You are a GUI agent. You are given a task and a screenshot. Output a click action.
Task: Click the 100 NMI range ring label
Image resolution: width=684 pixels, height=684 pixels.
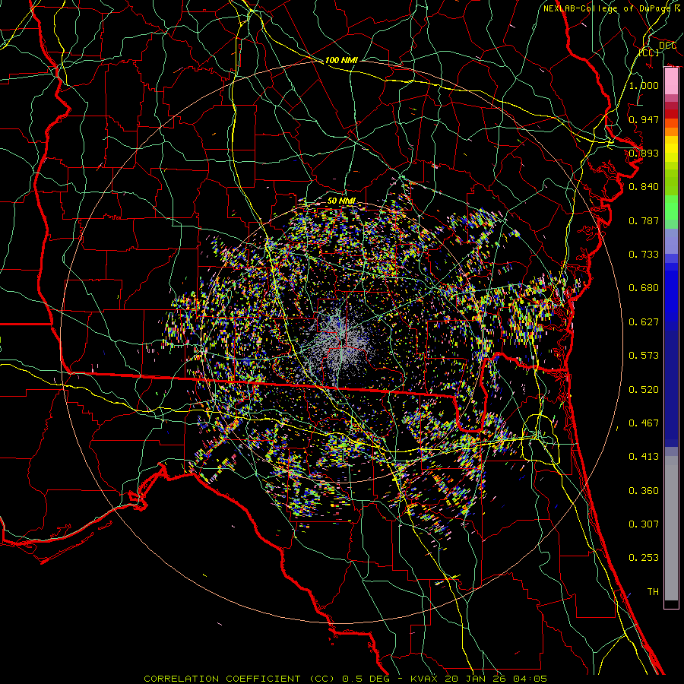pos(341,60)
